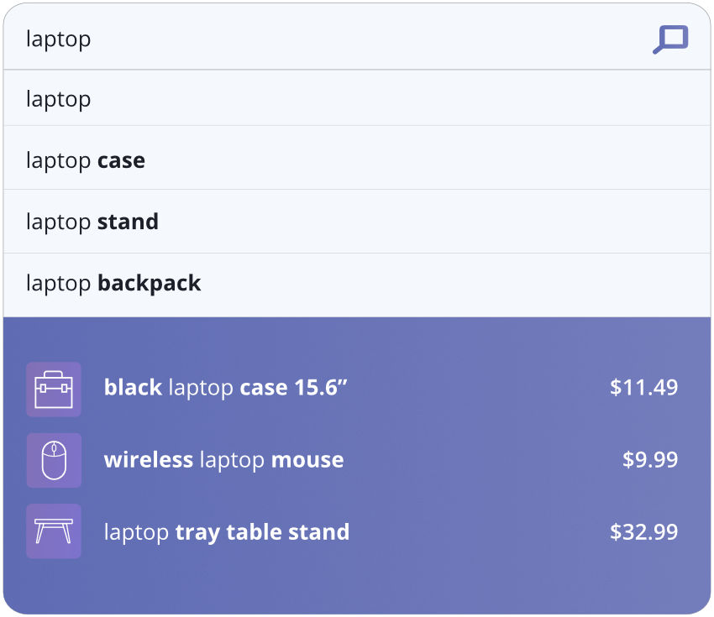Click the mouse icon product thumbnail
The width and height of the screenshot is (714, 617).
[x=54, y=460]
